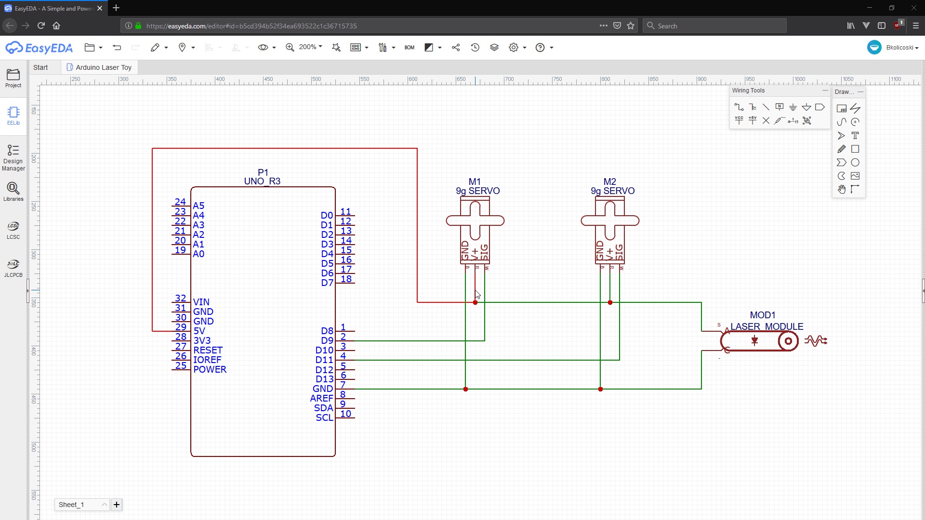The width and height of the screenshot is (925, 520).
Task: Place a +5V net flag
Action: 753,120
